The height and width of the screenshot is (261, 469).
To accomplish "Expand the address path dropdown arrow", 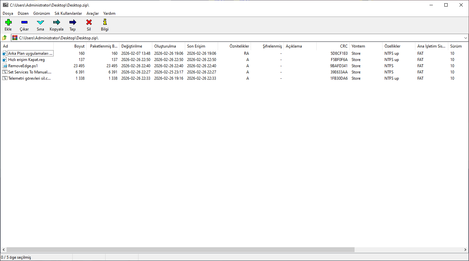I will [465, 38].
